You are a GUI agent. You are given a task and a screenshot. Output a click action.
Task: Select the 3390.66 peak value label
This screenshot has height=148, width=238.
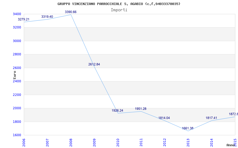(71, 12)
